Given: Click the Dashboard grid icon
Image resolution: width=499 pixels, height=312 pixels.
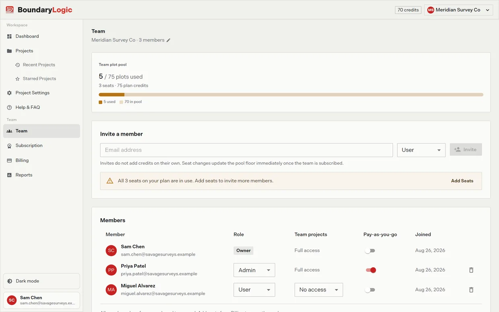Looking at the screenshot, I should [9, 36].
